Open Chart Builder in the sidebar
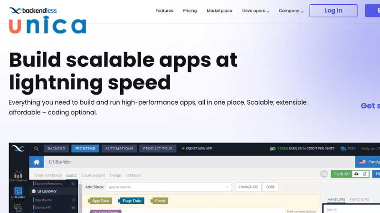 (18, 176)
